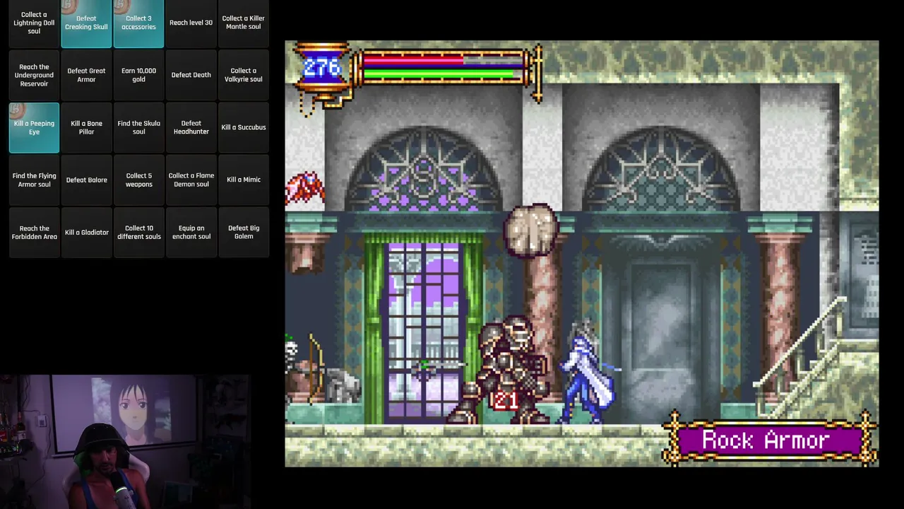Select the Reach level 30 cell
The image size is (904, 509).
[191, 23]
